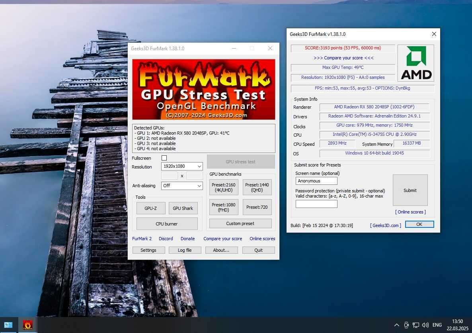Click the Drivers Adrenalin Edition 24.9.1 value
The width and height of the screenshot is (472, 333).
coord(374,116)
